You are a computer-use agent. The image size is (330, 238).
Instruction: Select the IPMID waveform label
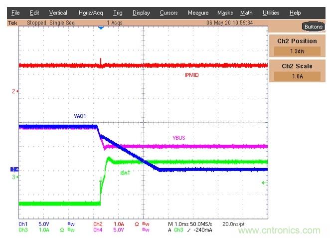pos(192,75)
